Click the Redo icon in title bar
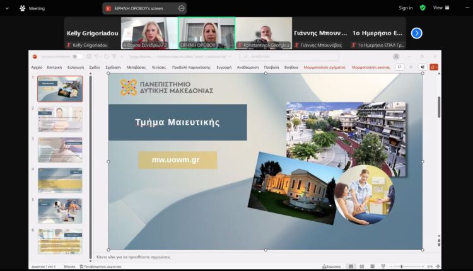The width and height of the screenshot is (473, 271). 107,56
